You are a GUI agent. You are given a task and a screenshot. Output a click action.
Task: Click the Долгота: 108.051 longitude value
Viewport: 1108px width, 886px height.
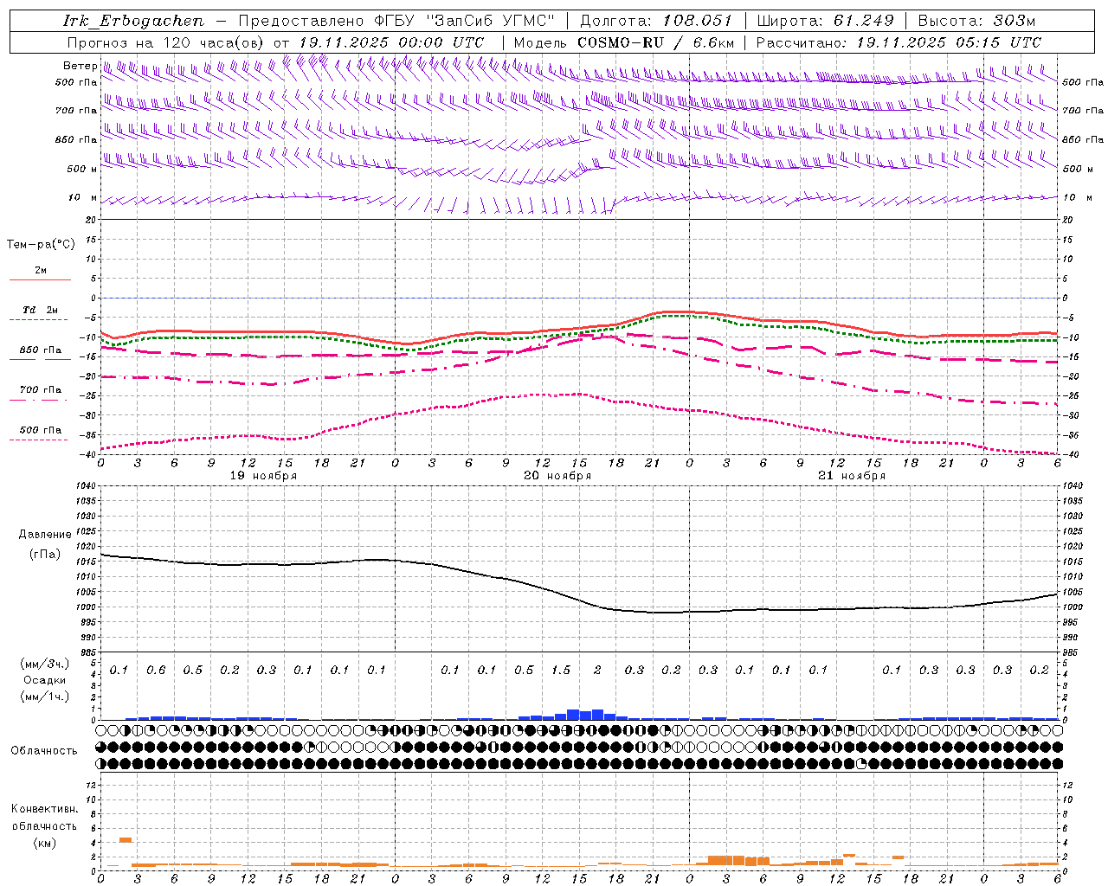point(655,21)
